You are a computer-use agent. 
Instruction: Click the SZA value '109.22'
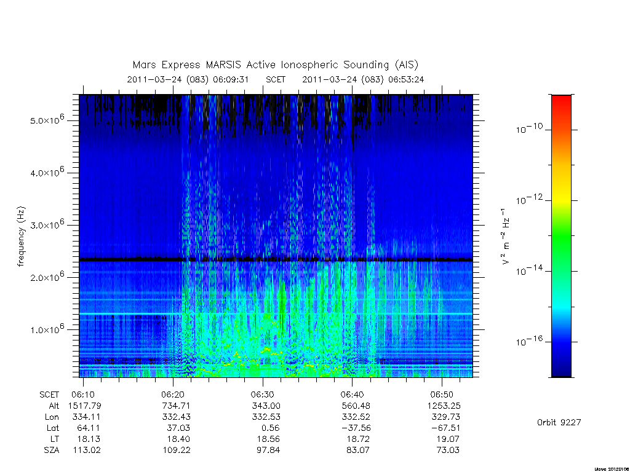(177, 450)
